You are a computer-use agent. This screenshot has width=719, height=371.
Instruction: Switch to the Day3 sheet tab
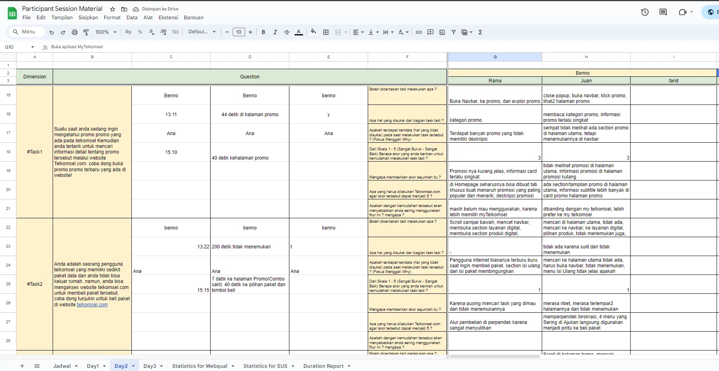click(x=150, y=366)
